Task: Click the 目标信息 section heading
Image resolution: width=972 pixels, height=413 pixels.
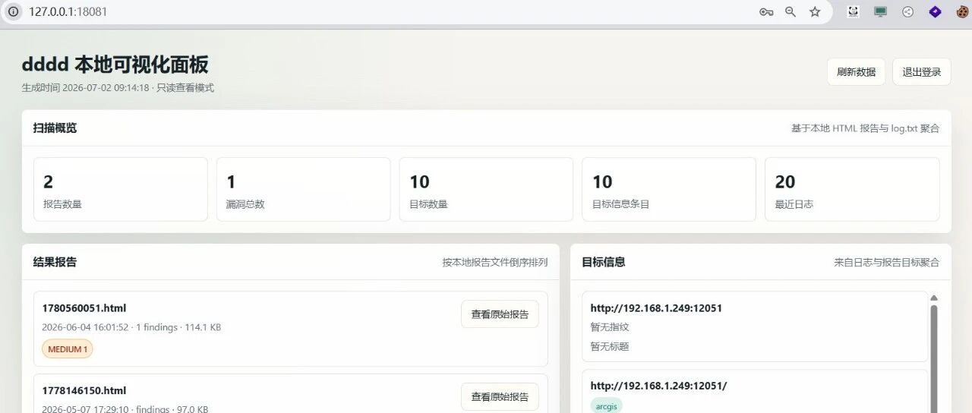Action: 604,262
